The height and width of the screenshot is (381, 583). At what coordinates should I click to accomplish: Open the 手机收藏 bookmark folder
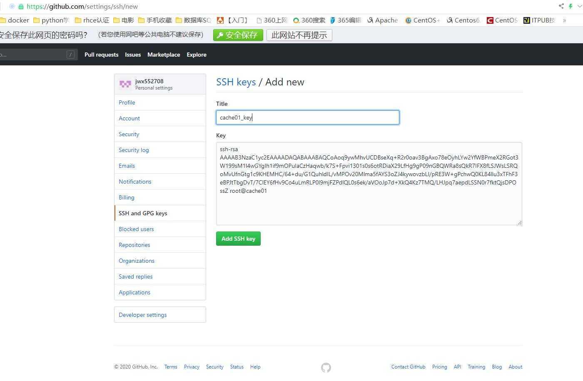(155, 20)
